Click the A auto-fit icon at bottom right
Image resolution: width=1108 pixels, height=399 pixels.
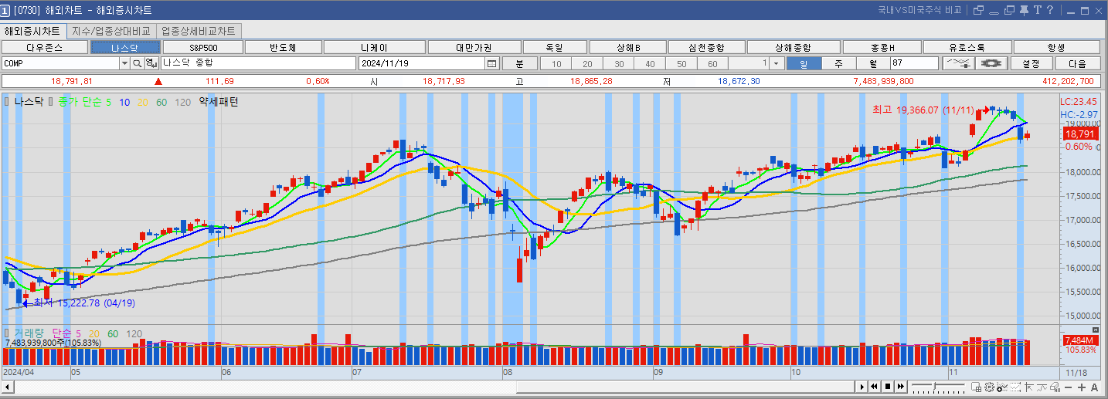[x=1094, y=387]
